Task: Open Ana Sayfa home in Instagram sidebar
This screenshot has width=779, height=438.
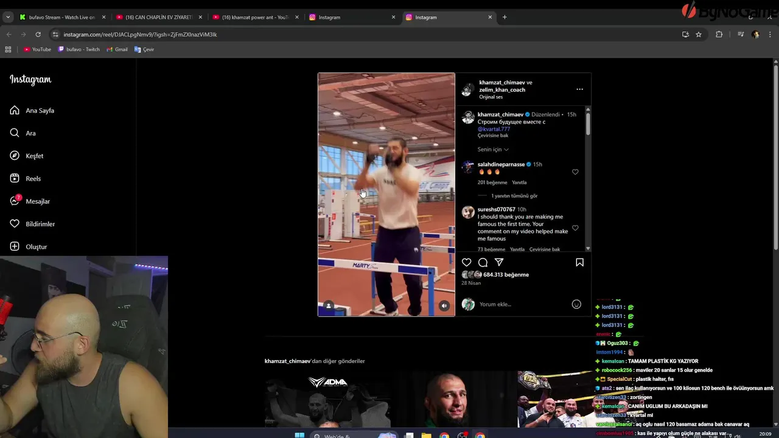Action: click(x=32, y=111)
